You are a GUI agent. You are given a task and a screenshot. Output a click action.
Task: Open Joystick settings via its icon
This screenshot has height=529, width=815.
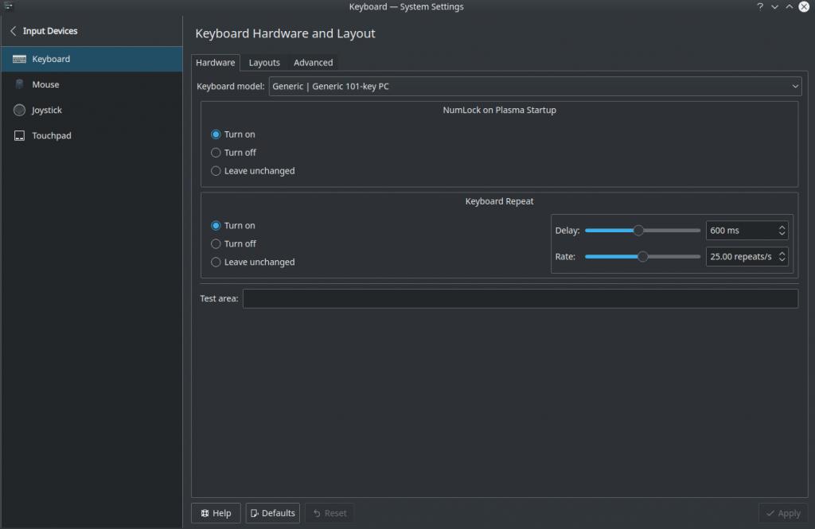pos(19,110)
